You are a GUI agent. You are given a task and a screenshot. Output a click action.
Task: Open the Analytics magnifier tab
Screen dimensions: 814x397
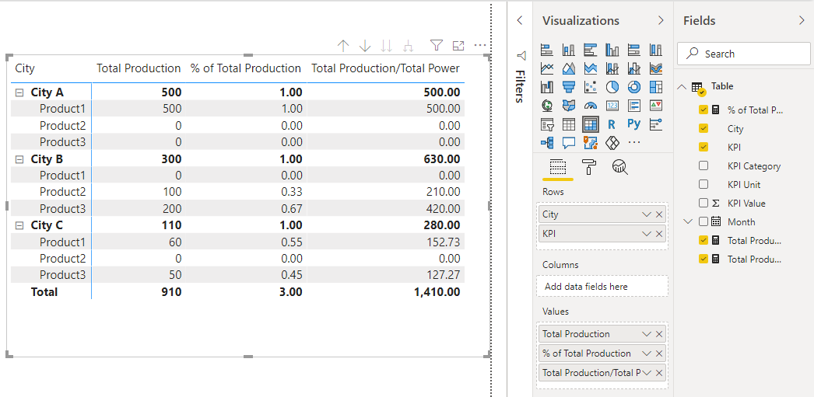coord(620,167)
